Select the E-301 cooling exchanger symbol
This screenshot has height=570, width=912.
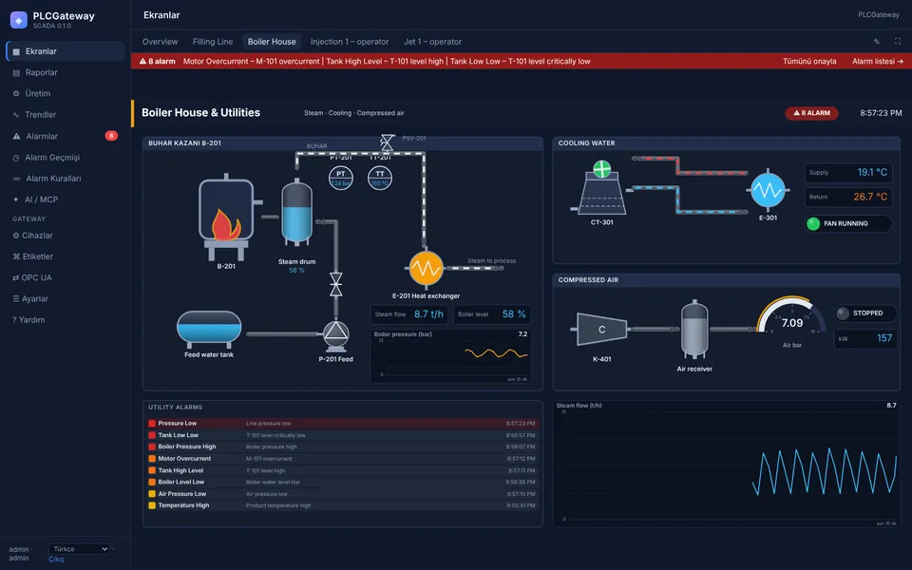point(768,190)
